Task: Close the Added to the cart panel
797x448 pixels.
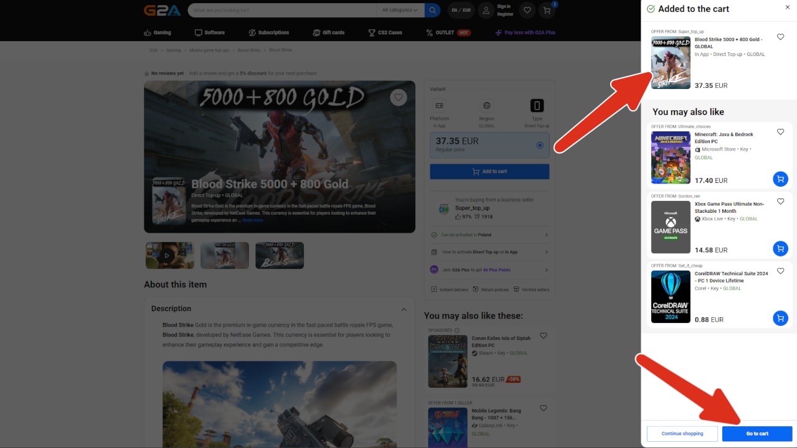Action: click(x=787, y=7)
